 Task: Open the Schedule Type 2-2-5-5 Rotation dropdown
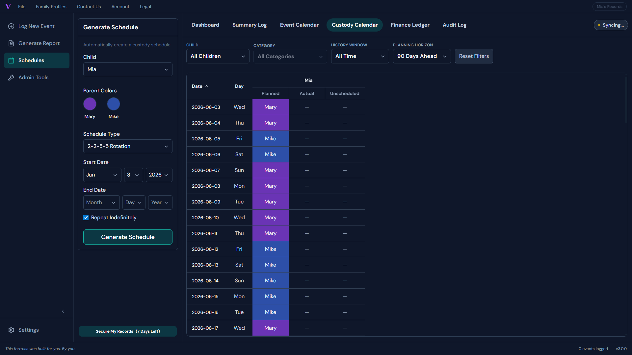point(128,146)
